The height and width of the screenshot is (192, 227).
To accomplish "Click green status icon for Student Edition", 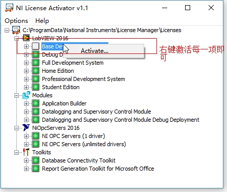I will [x=35, y=87].
